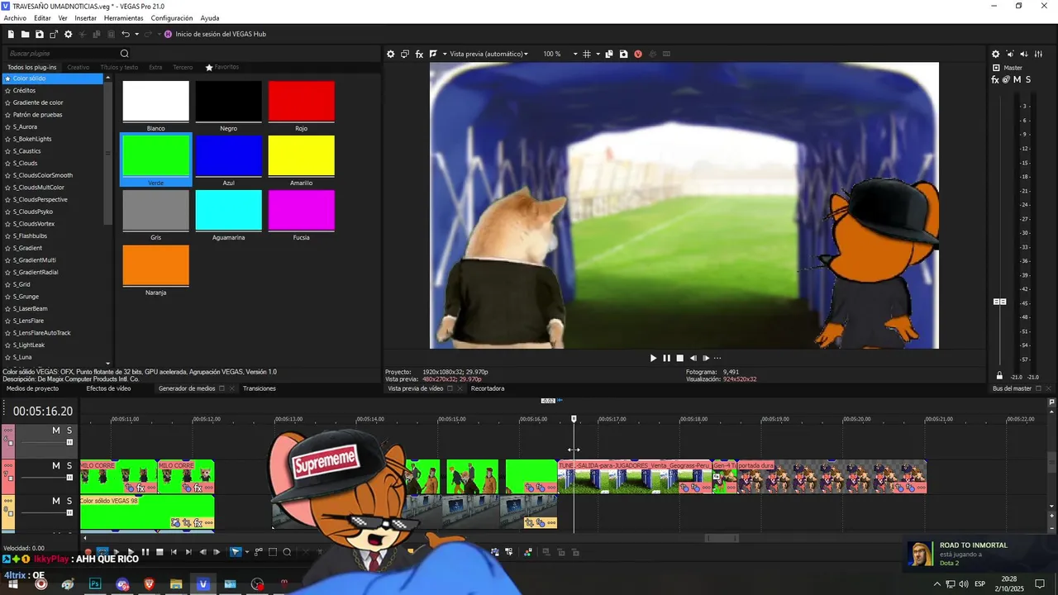Click the red V icon in preview toolbar
The height and width of the screenshot is (595, 1058).
tap(638, 54)
